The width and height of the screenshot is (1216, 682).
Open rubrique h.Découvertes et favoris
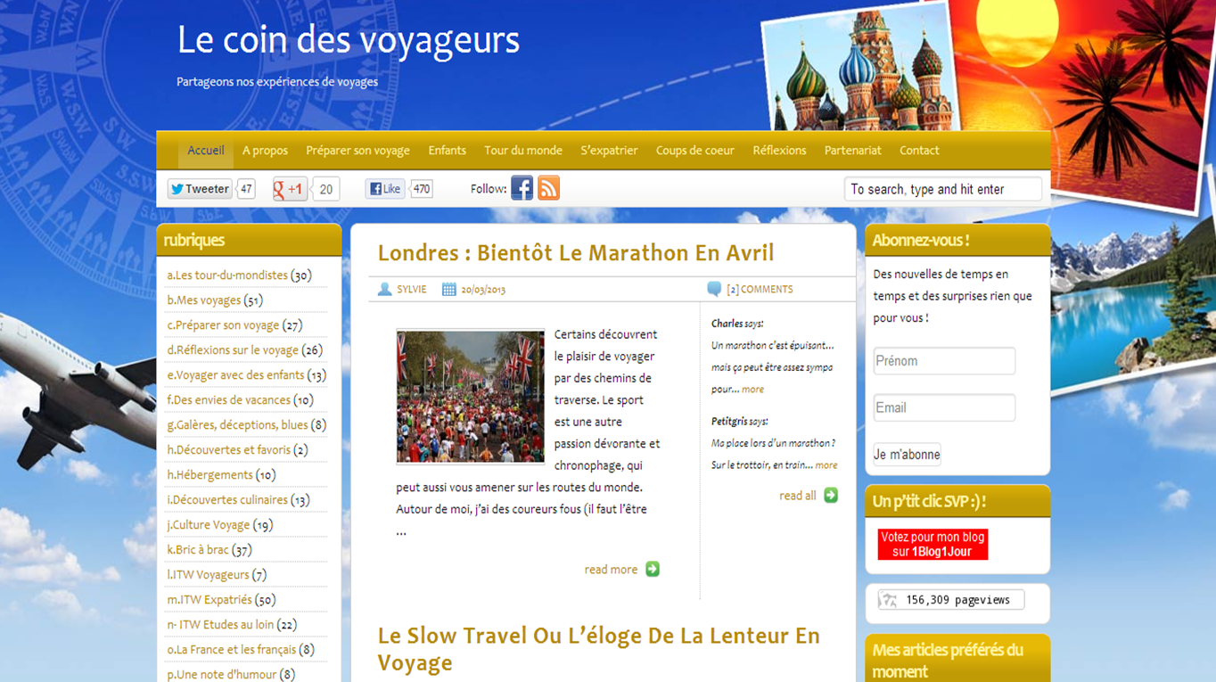click(229, 450)
